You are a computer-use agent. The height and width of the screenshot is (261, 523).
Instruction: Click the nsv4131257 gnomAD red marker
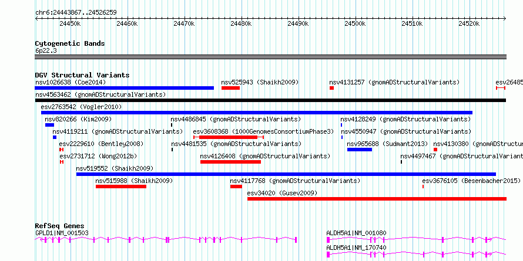331,88
